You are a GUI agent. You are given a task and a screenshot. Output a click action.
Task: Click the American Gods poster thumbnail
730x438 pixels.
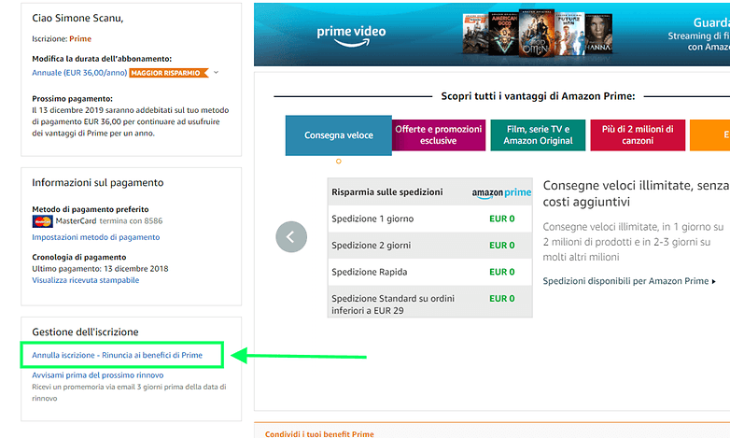[504, 34]
